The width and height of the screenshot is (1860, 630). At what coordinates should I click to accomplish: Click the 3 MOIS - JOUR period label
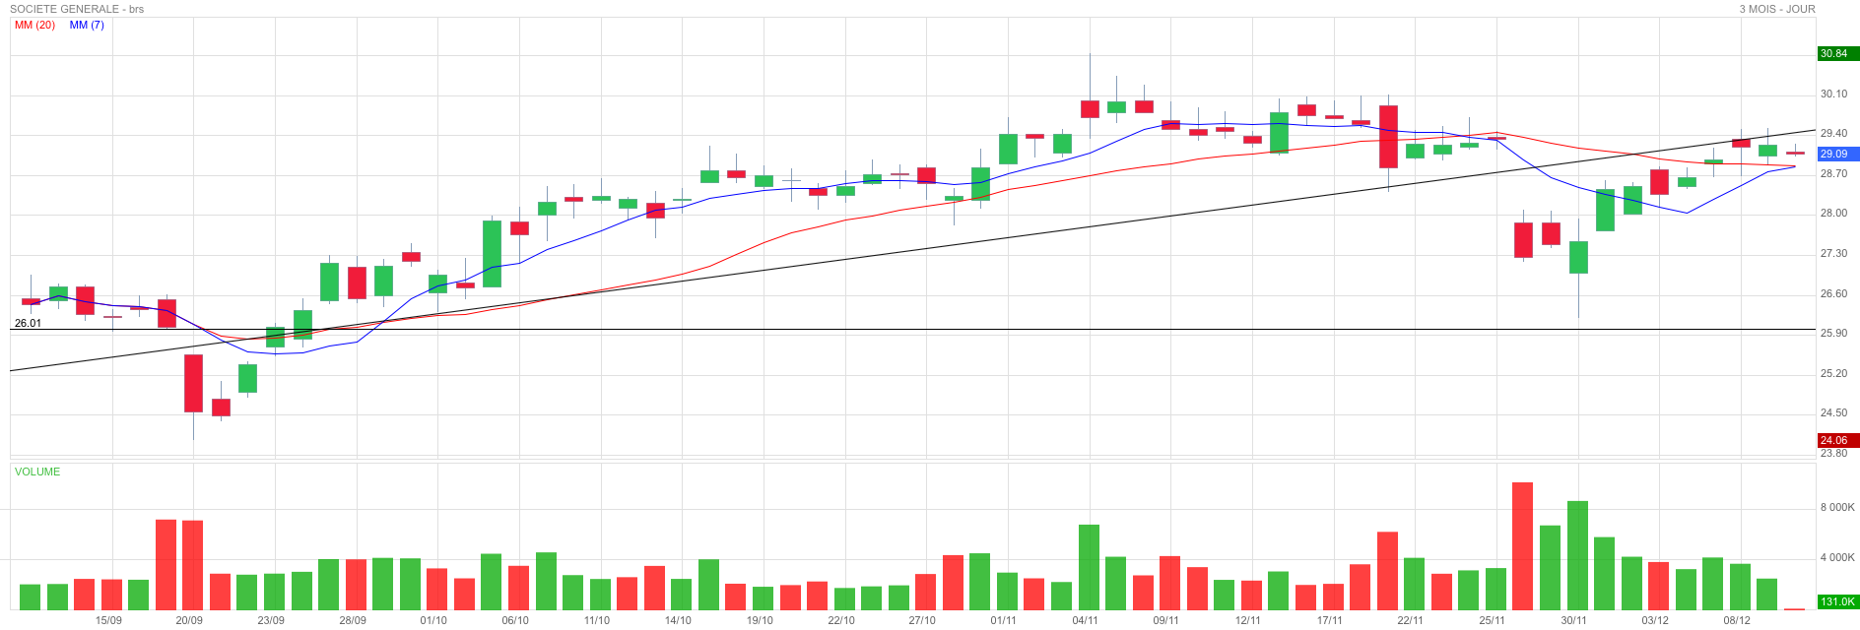(1777, 9)
